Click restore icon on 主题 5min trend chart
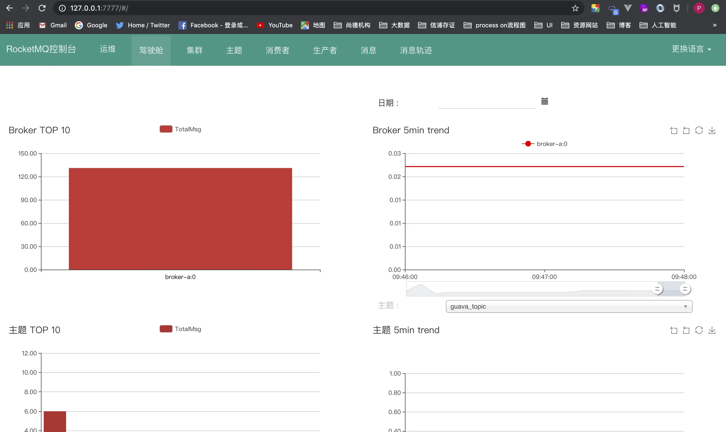This screenshot has width=726, height=432. click(699, 330)
